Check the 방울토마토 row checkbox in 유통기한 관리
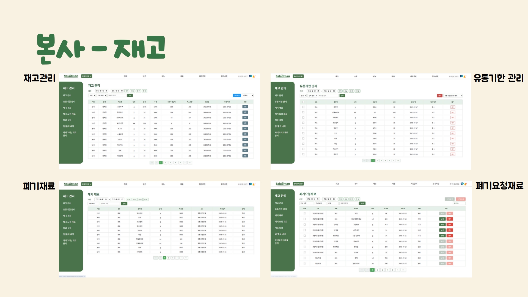The image size is (528, 297). pyautogui.click(x=303, y=112)
